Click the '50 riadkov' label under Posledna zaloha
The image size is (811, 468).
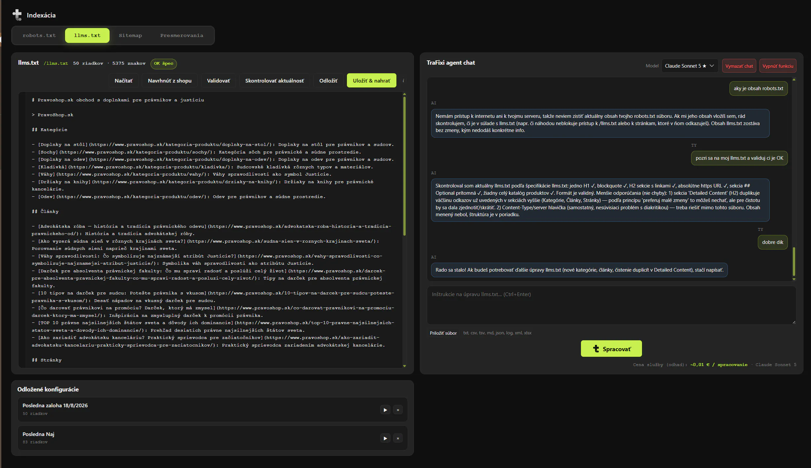coord(35,414)
